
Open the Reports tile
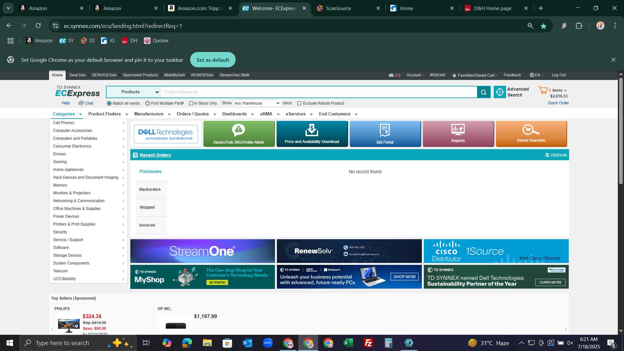click(458, 134)
